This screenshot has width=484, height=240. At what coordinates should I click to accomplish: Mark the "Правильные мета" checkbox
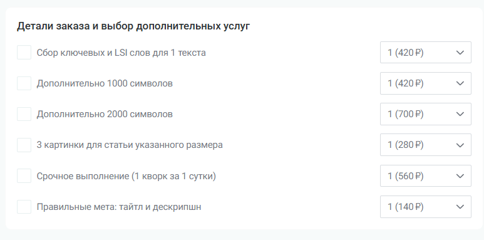tap(24, 207)
